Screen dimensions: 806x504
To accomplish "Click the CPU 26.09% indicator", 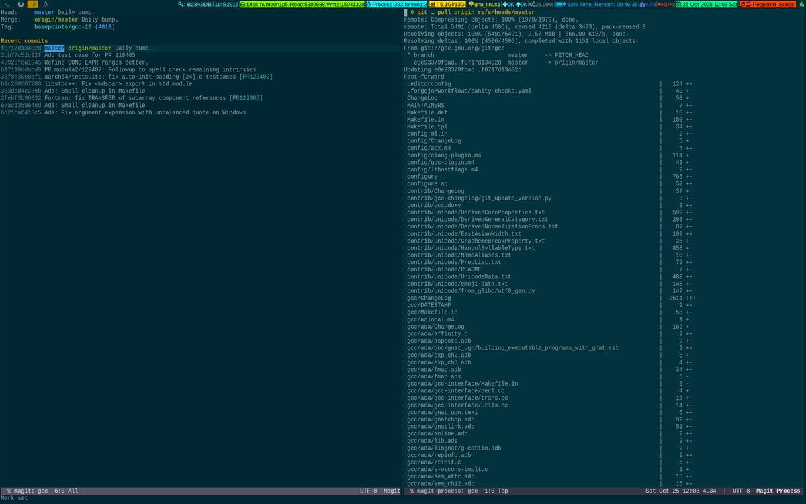I will pos(542,4).
